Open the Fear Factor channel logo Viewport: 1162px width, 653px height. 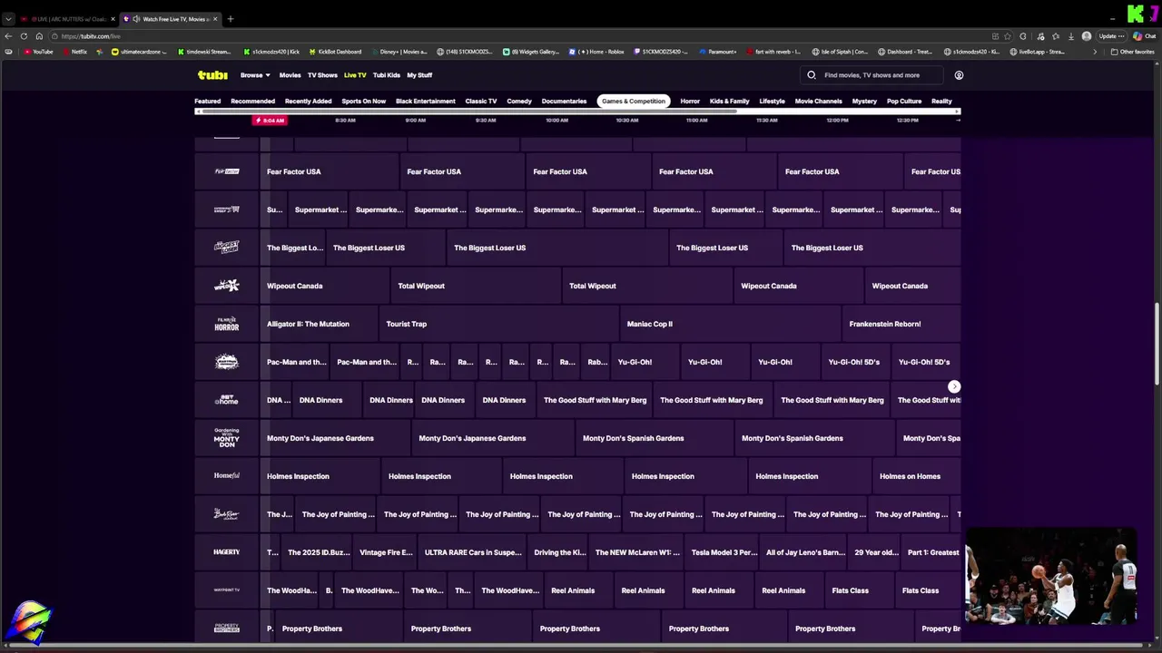tap(227, 171)
